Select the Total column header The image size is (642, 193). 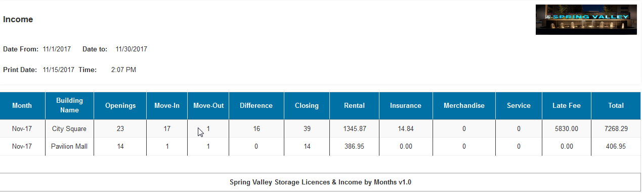point(616,106)
